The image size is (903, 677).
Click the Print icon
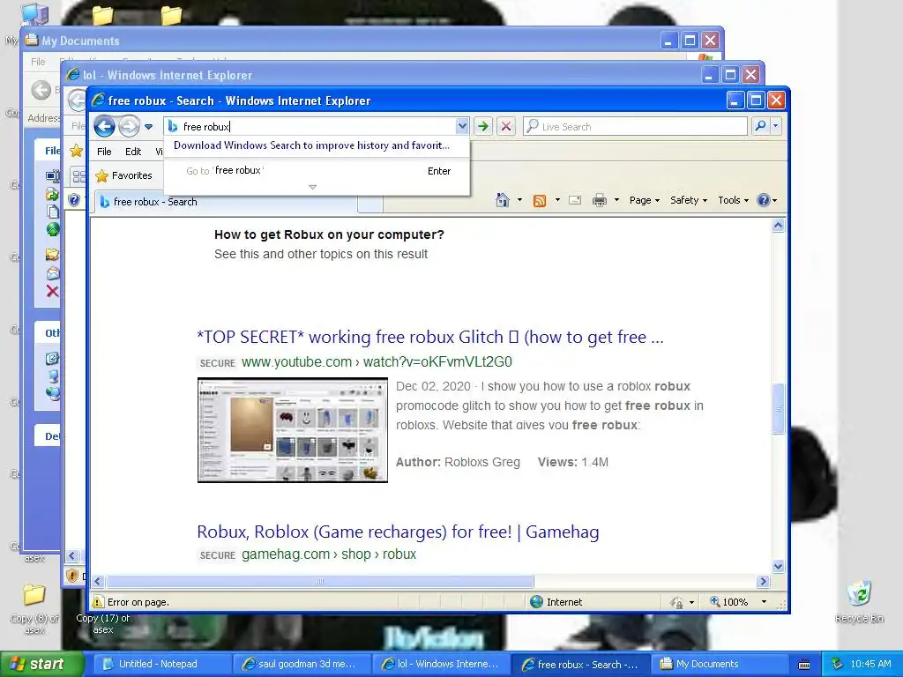coord(600,200)
